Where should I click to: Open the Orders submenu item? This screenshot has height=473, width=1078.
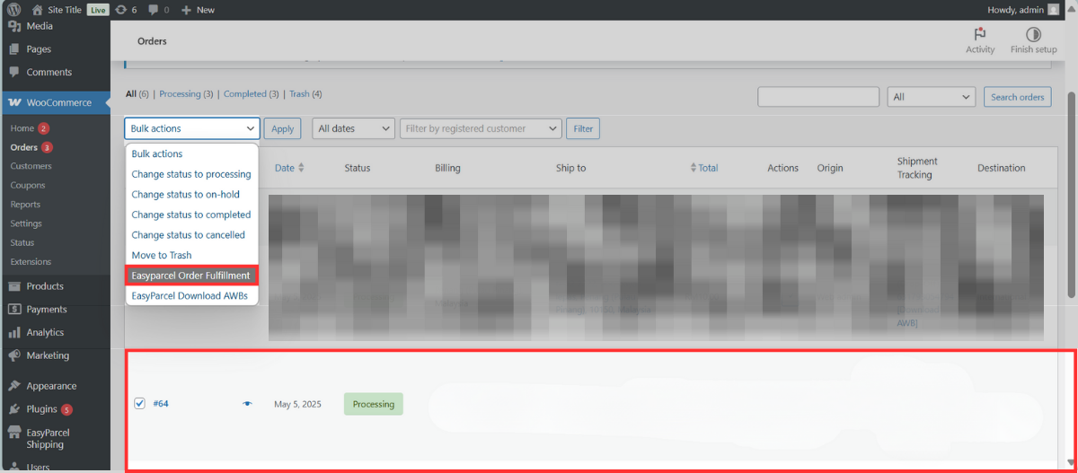24,147
